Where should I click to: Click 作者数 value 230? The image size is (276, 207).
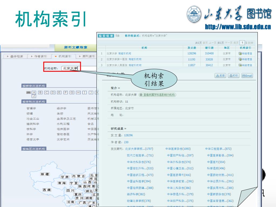[x=126, y=142]
